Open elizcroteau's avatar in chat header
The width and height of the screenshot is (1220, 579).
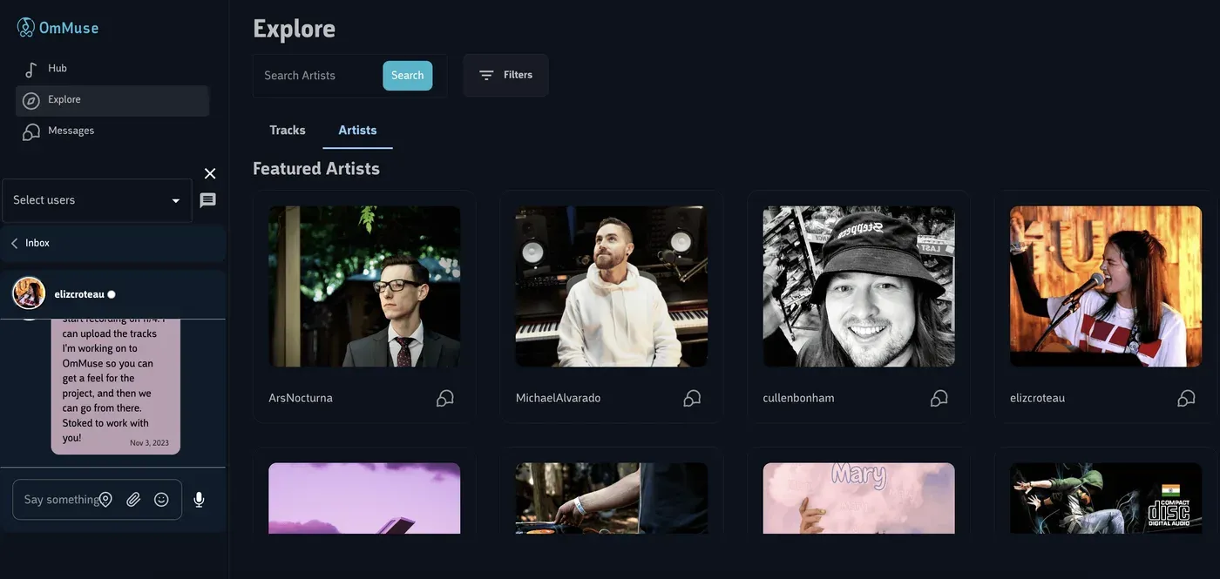pos(29,293)
